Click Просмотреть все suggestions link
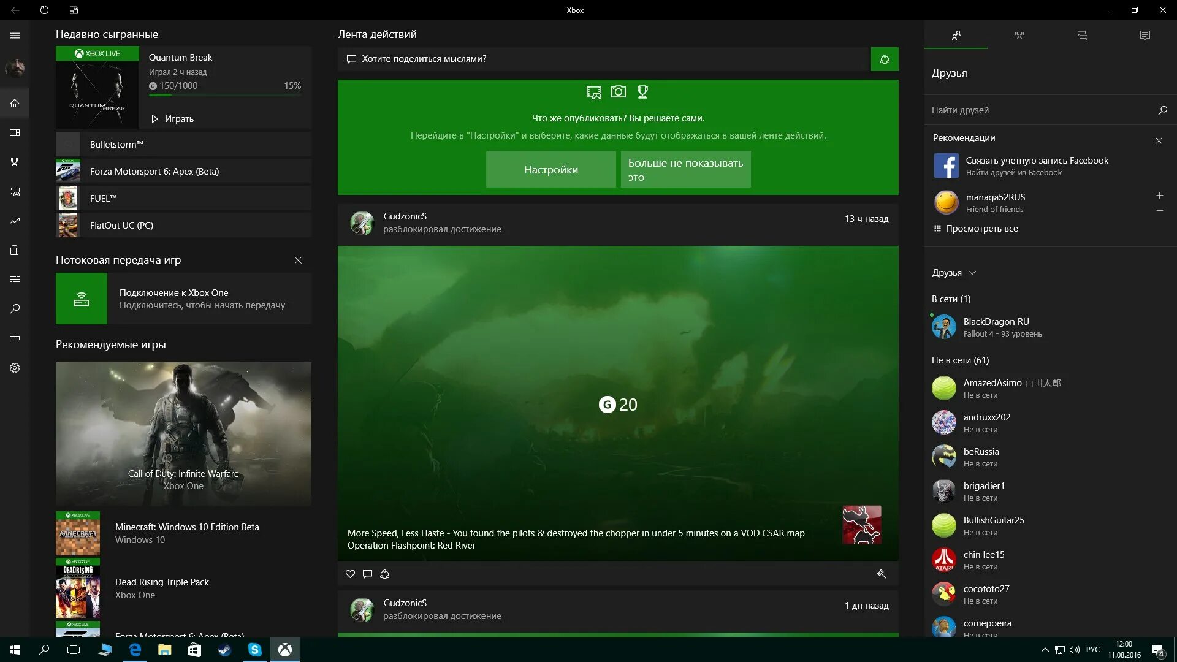 point(975,229)
